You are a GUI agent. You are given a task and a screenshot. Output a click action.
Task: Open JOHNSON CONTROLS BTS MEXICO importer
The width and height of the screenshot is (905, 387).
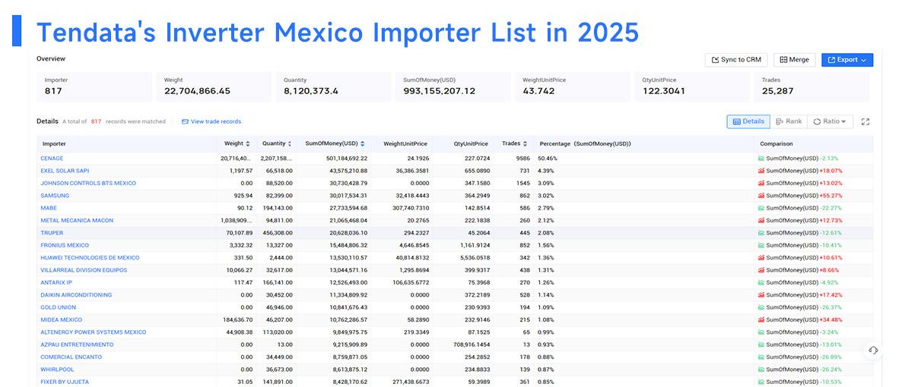(x=88, y=183)
